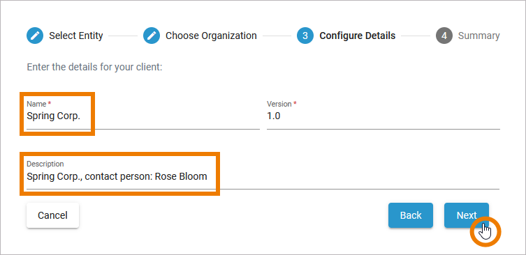The image size is (526, 255).
Task: Cancel the client creation wizard
Action: (x=52, y=215)
